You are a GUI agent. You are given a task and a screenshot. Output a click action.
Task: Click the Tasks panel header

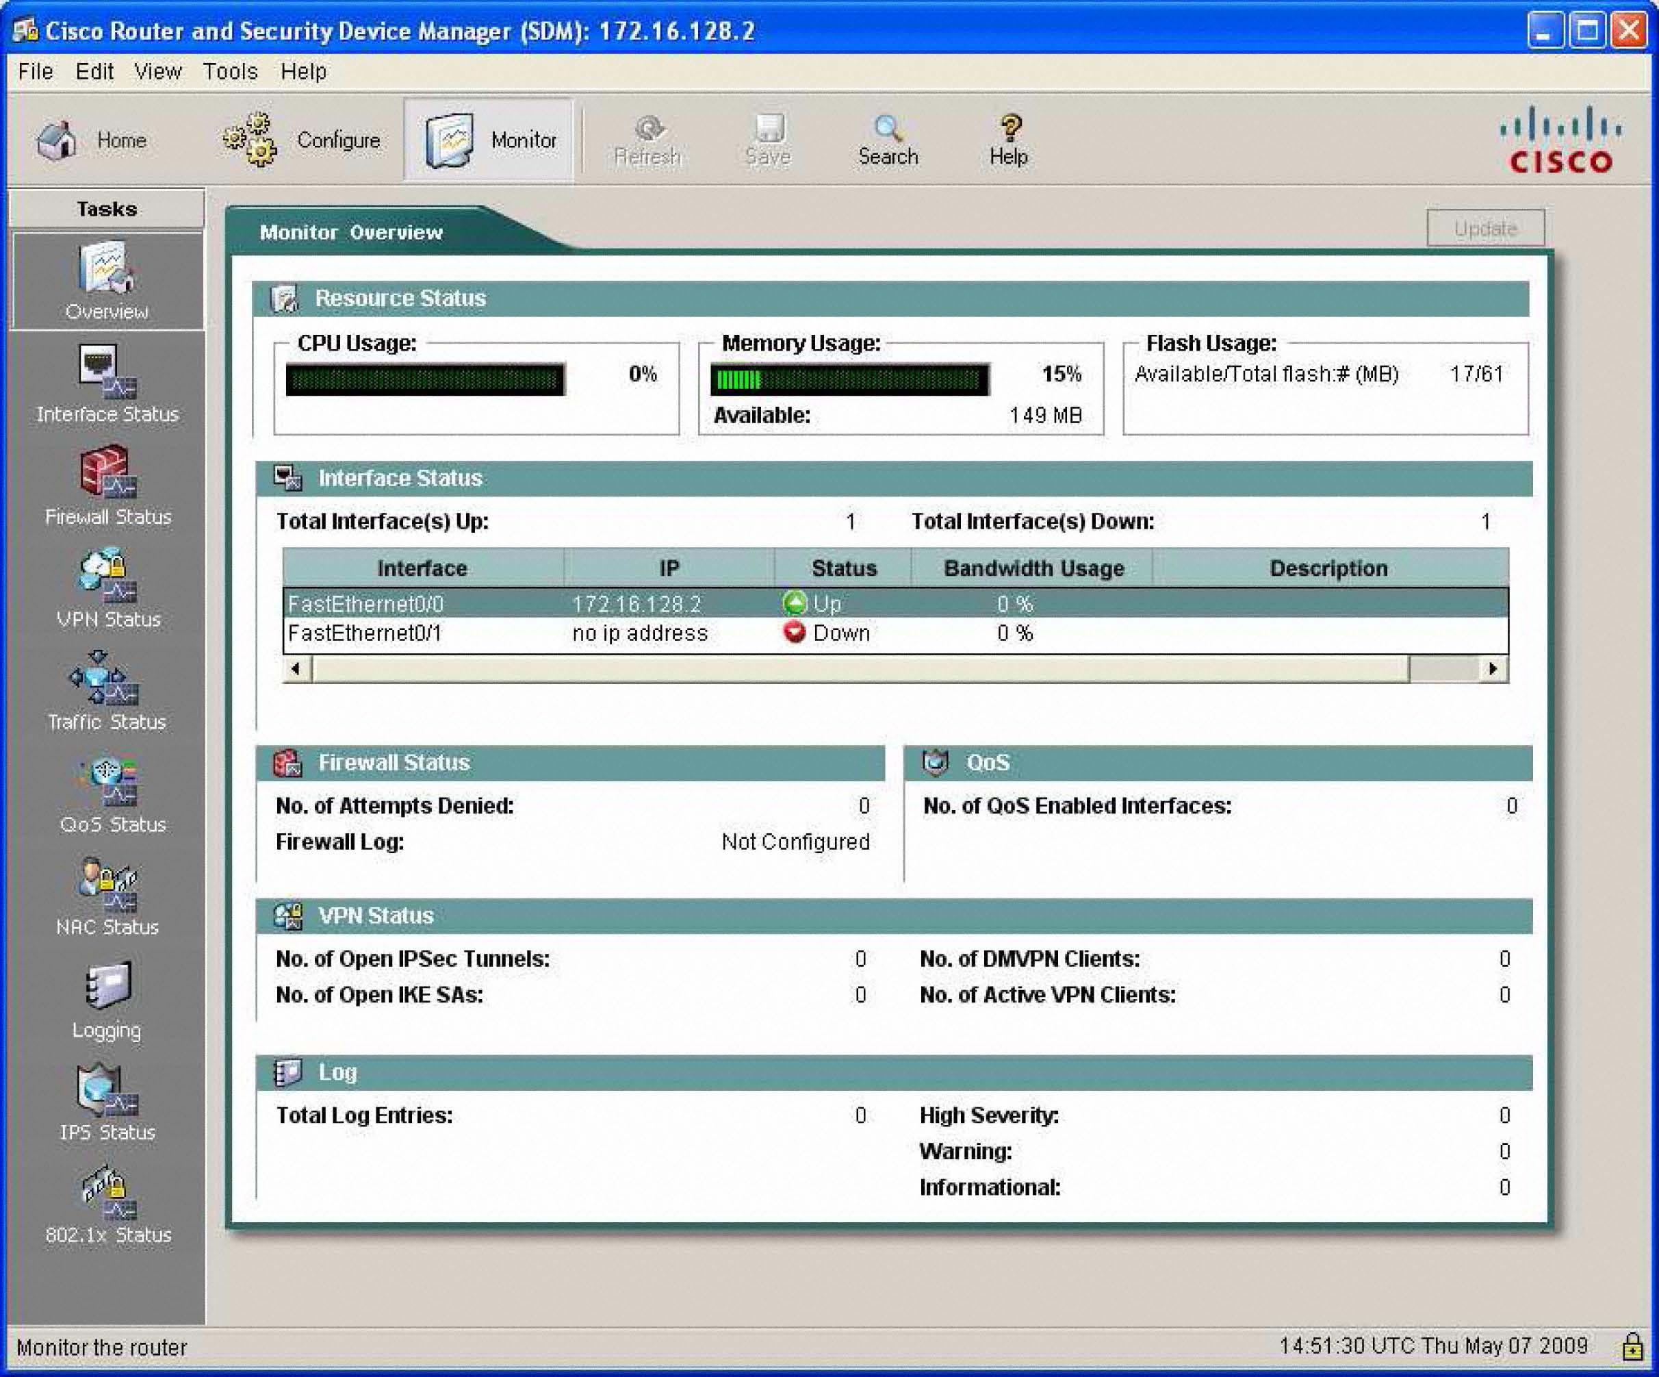107,209
